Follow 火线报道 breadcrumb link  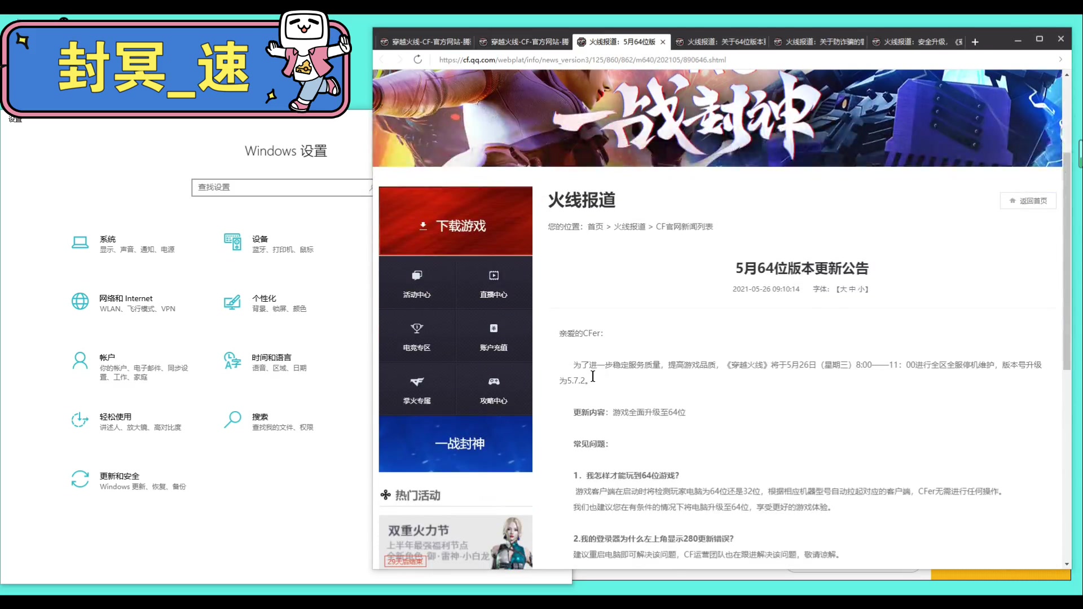tap(629, 227)
